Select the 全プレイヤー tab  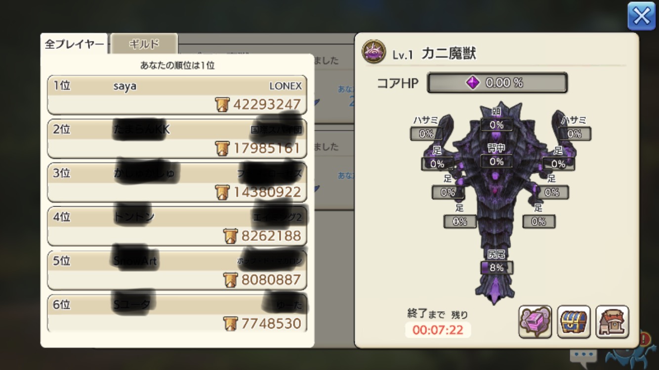click(x=75, y=44)
